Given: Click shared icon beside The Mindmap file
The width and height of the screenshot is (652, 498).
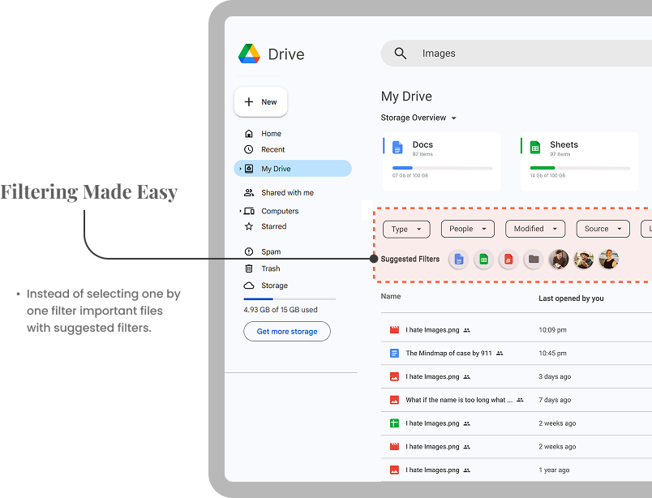Looking at the screenshot, I should [500, 353].
